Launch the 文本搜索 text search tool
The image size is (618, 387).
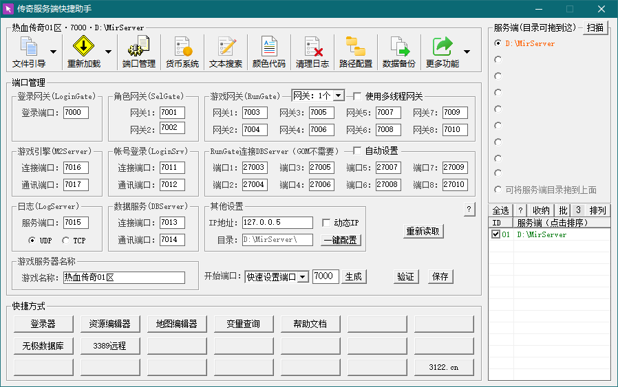point(226,52)
